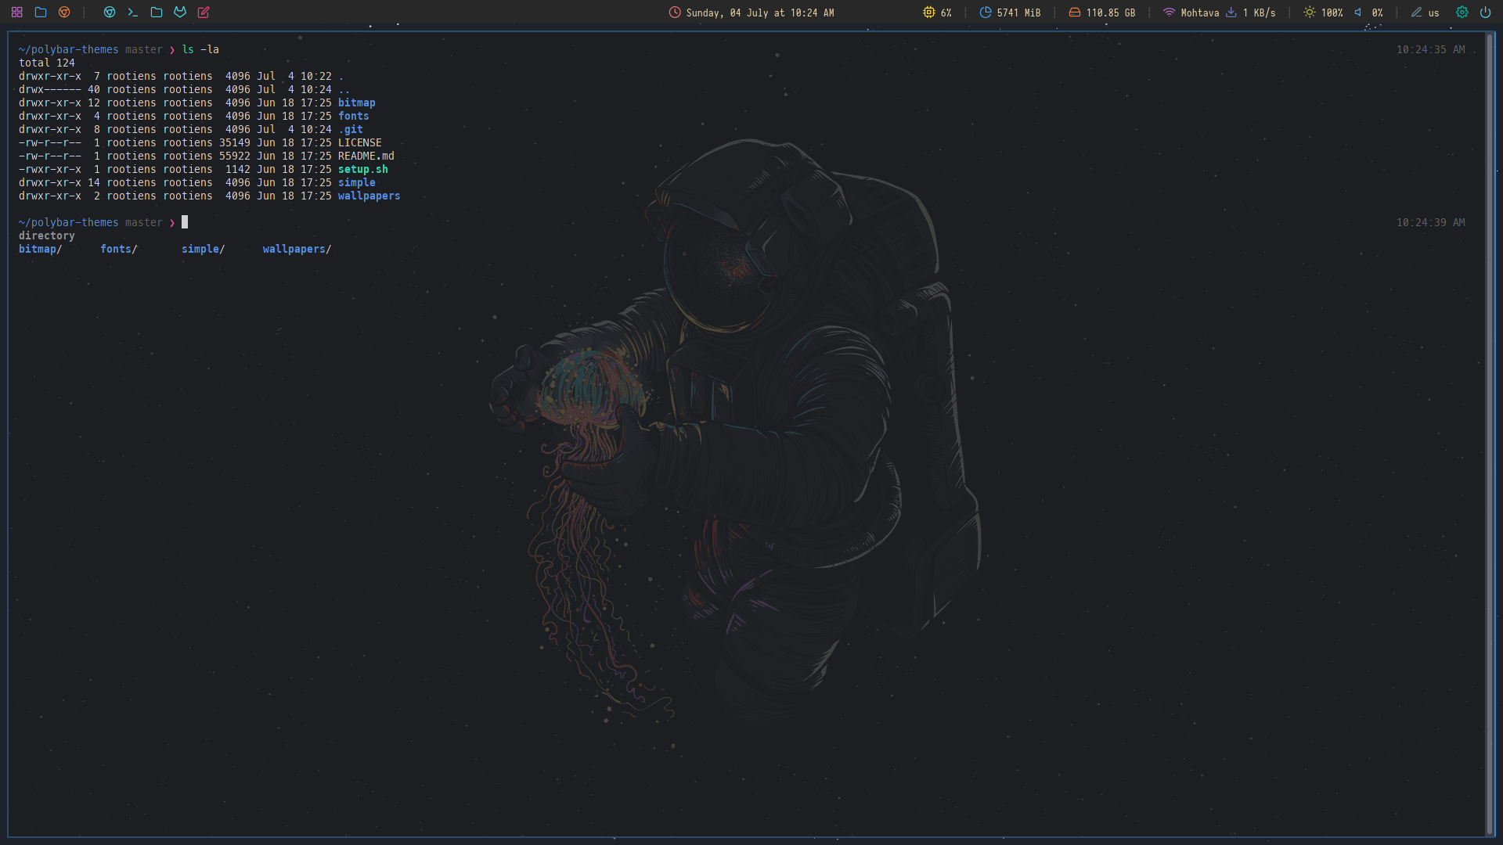Open the purple grid apps menu icon
The width and height of the screenshot is (1503, 845).
16,13
